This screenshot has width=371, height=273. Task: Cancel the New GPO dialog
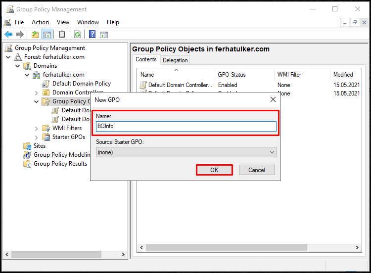coord(257,170)
